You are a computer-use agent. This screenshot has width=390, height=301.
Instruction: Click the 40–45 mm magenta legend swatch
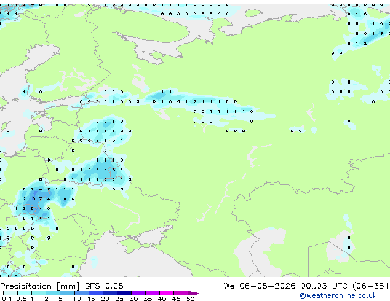(167, 293)
